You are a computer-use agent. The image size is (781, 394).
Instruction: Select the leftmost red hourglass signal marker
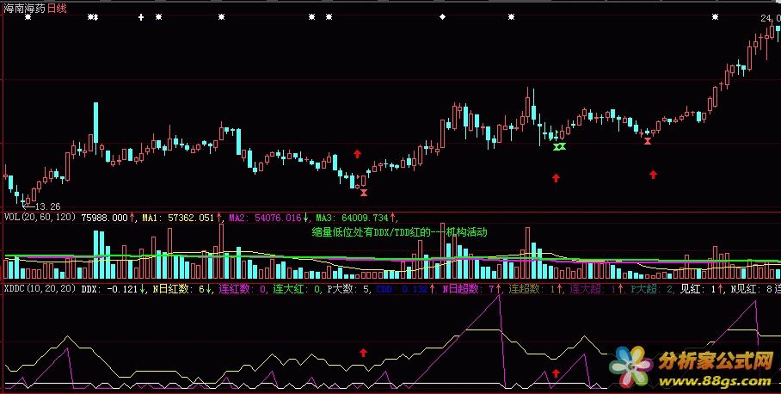[x=364, y=193]
